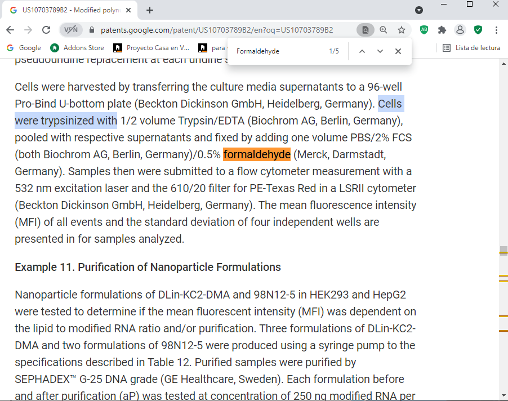This screenshot has width=508, height=401.
Task: Click the find-in-page icon in address bar
Action: 366,30
